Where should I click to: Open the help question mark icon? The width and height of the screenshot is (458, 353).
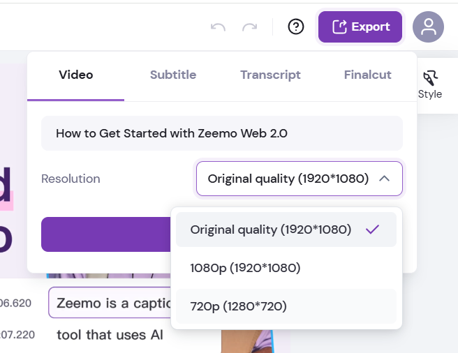point(296,27)
